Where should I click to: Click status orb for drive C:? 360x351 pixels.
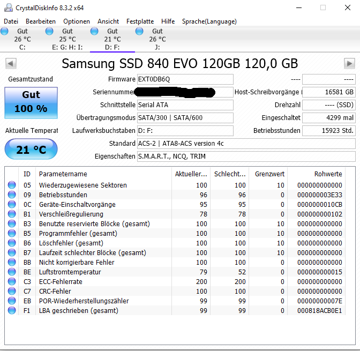tap(4, 31)
